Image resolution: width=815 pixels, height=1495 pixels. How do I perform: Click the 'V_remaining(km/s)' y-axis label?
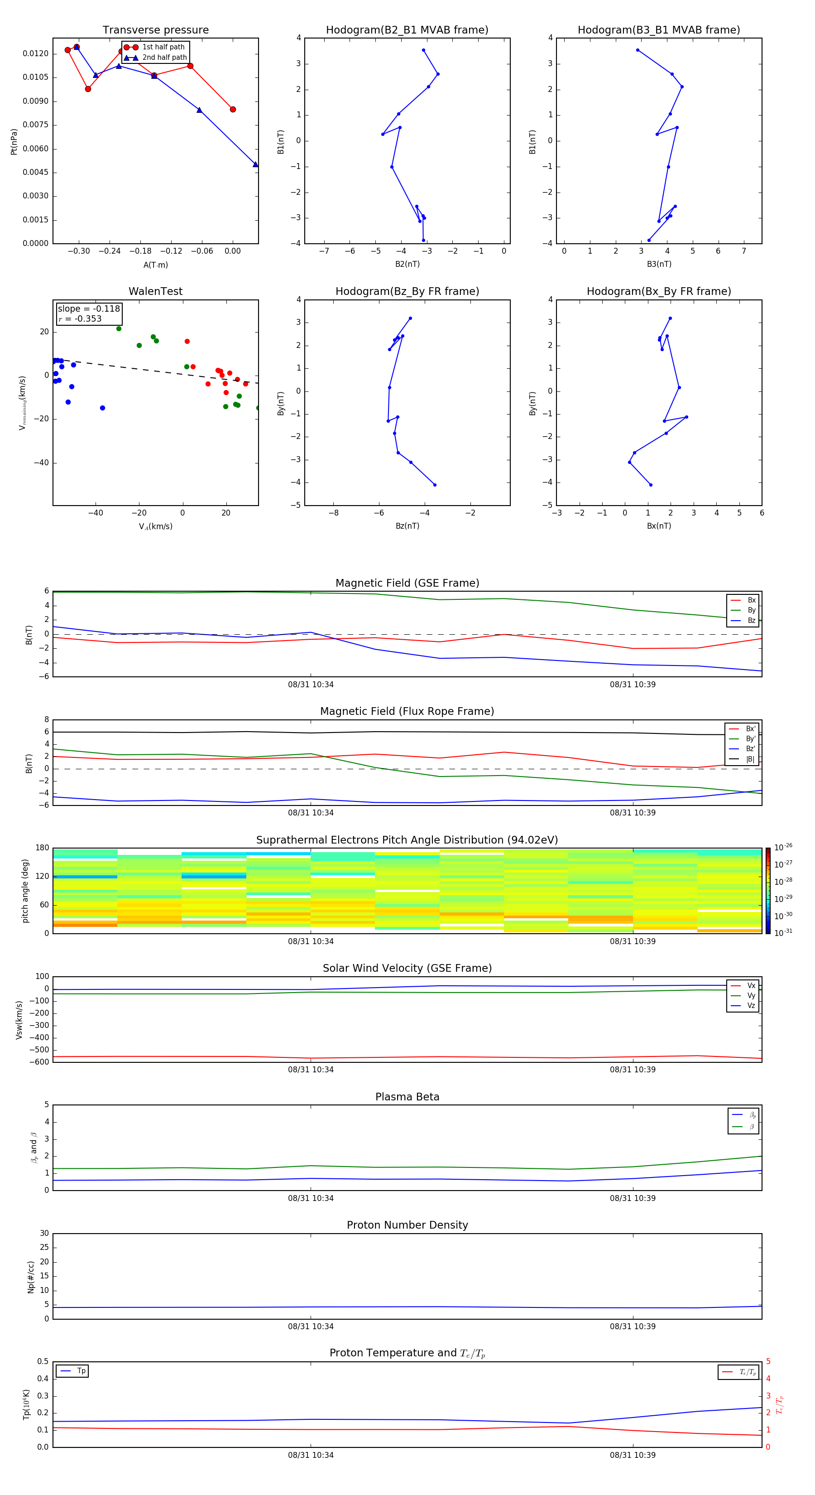pyautogui.click(x=23, y=403)
